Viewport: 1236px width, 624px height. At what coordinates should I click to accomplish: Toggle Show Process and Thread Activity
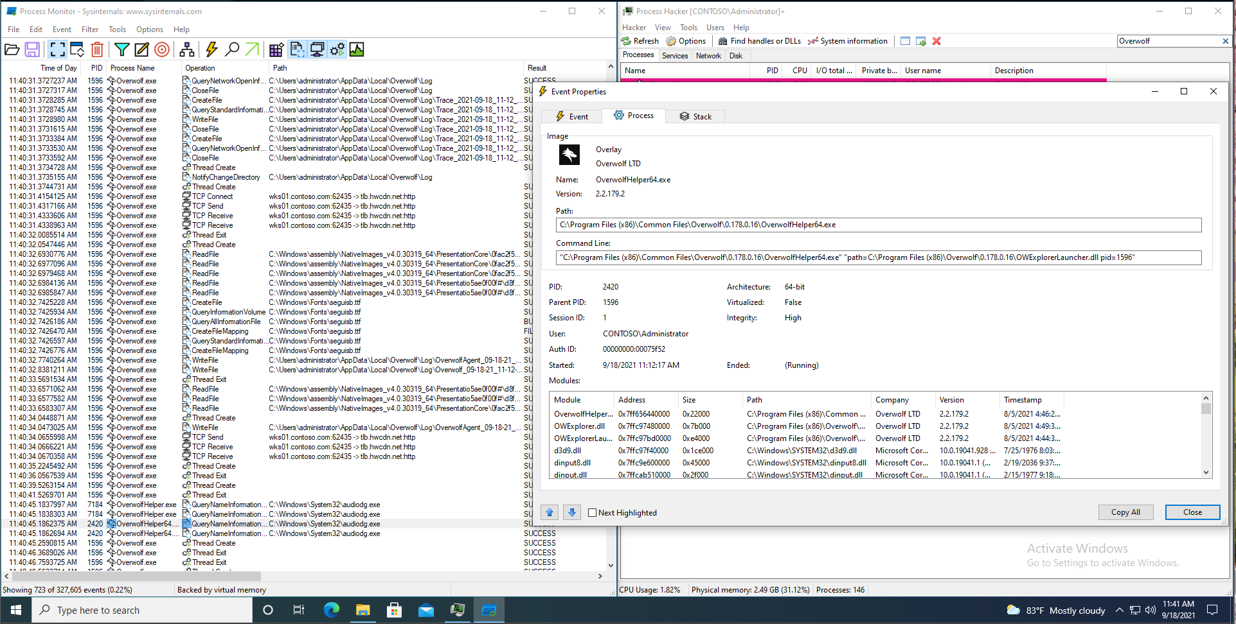(x=337, y=49)
